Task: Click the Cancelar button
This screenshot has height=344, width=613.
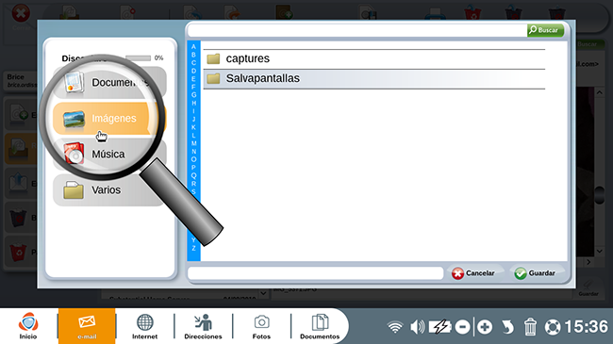Action: point(473,273)
